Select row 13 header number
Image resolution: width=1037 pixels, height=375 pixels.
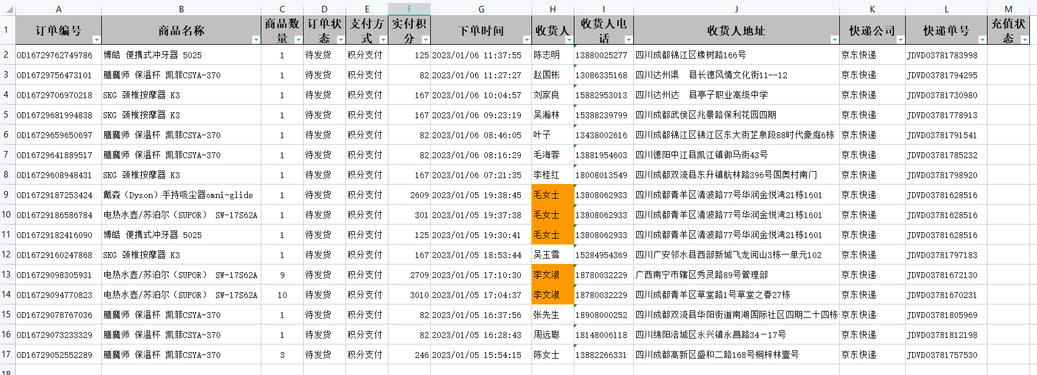6,274
